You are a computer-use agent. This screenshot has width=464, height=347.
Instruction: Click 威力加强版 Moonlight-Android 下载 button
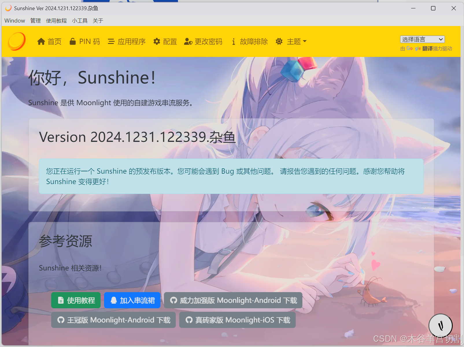233,300
